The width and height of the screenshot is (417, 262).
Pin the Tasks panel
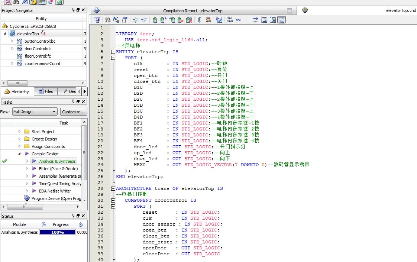[73, 102]
